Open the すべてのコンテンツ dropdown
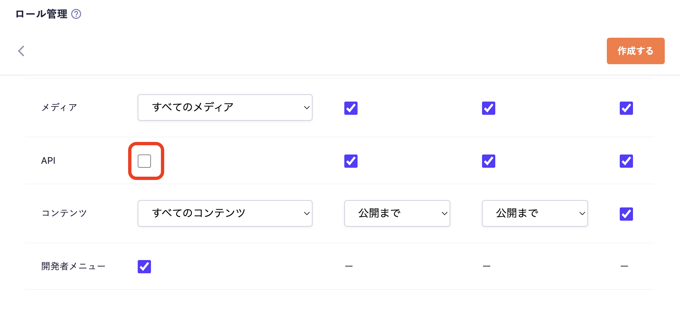The image size is (680, 309). [225, 213]
